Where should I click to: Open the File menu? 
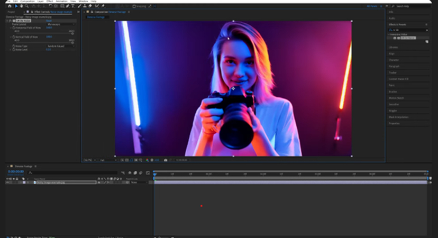(x=8, y=1)
